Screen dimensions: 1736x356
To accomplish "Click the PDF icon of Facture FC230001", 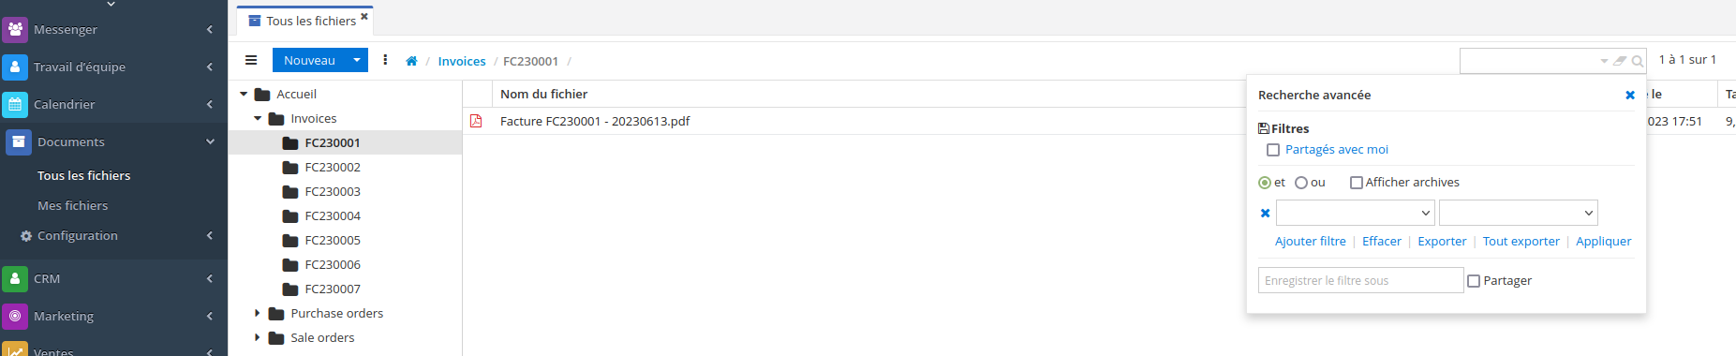I will pyautogui.click(x=476, y=121).
